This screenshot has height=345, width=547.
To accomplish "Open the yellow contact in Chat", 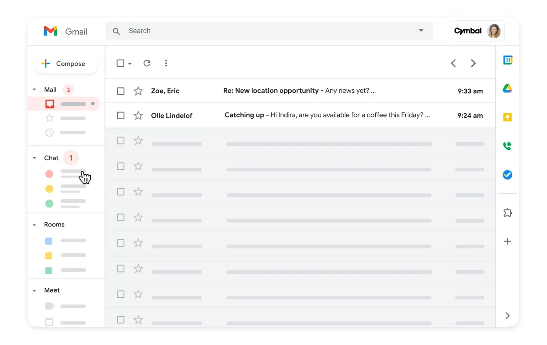I will [49, 189].
